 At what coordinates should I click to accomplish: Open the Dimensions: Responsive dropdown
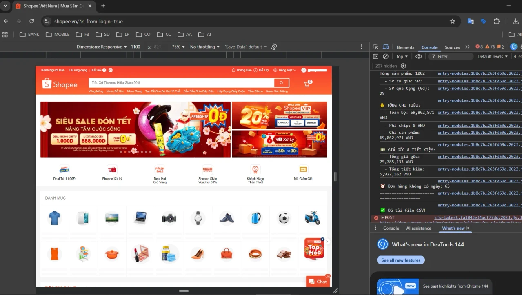102,47
